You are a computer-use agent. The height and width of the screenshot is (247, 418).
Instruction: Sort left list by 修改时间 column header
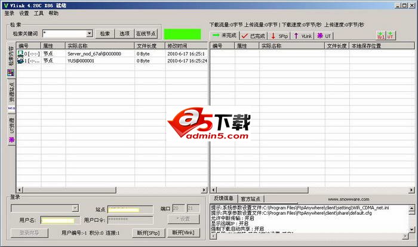(186, 46)
